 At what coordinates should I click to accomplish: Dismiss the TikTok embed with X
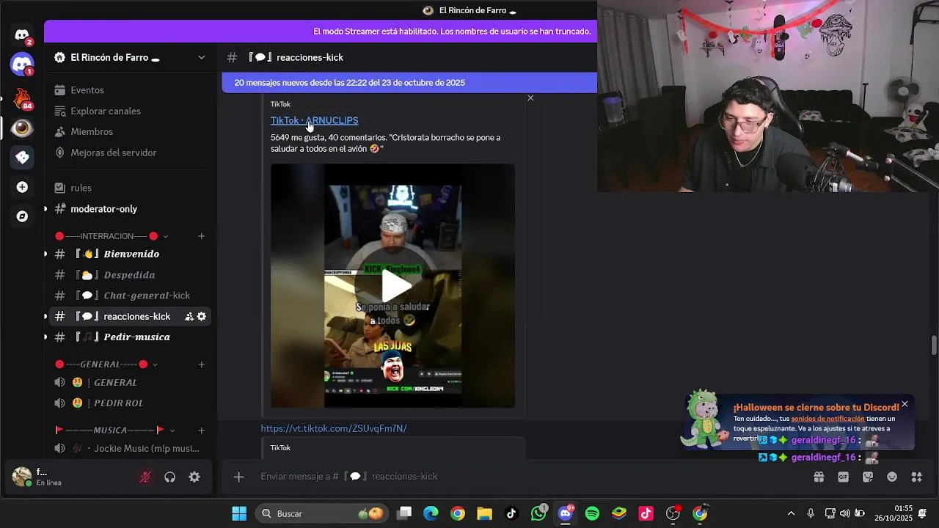pyautogui.click(x=530, y=98)
